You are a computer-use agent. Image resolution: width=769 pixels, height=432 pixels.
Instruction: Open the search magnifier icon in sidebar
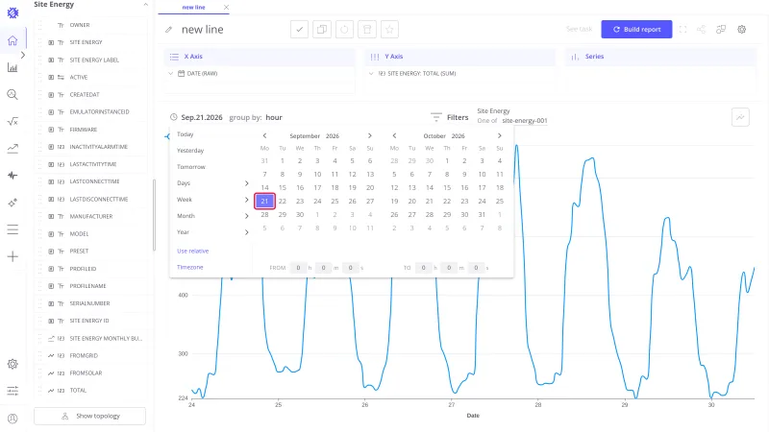pyautogui.click(x=12, y=94)
